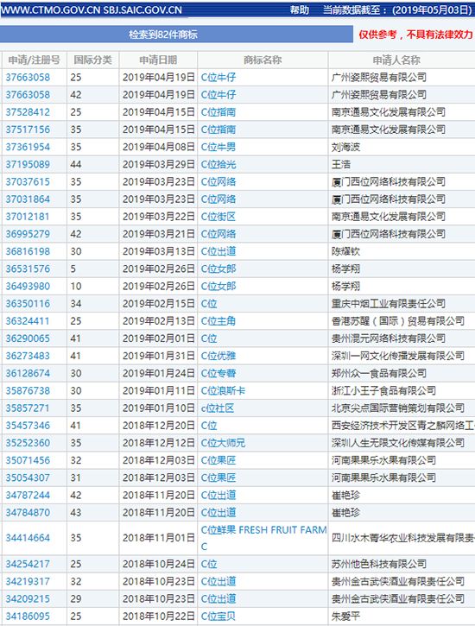Open registration number 34209215
The height and width of the screenshot is (626, 475).
28,599
